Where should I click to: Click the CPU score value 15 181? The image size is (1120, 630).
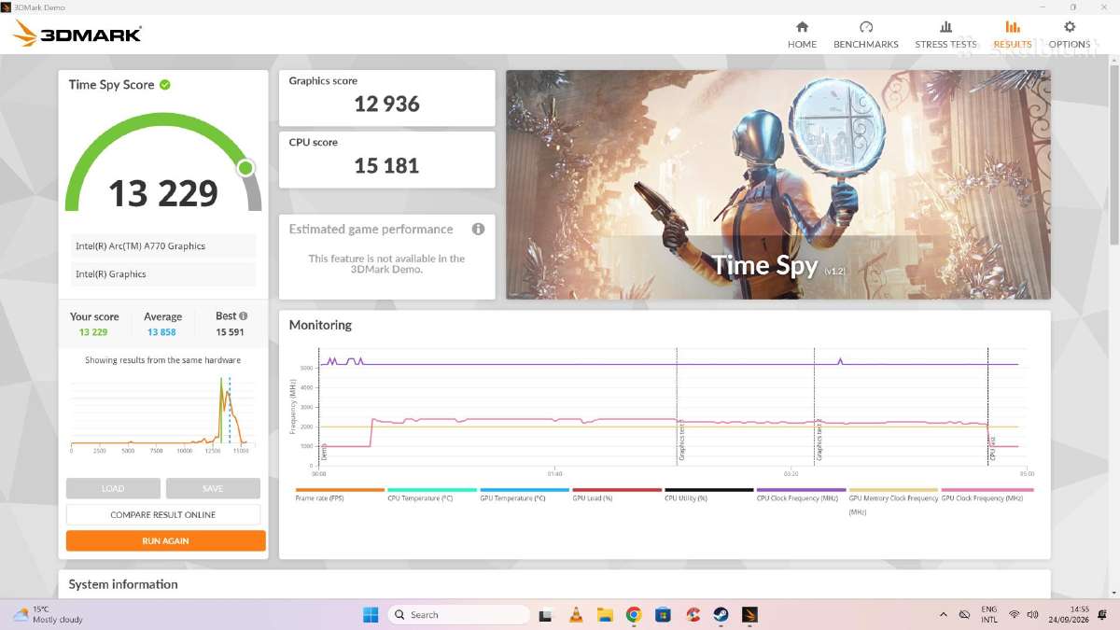coord(386,166)
